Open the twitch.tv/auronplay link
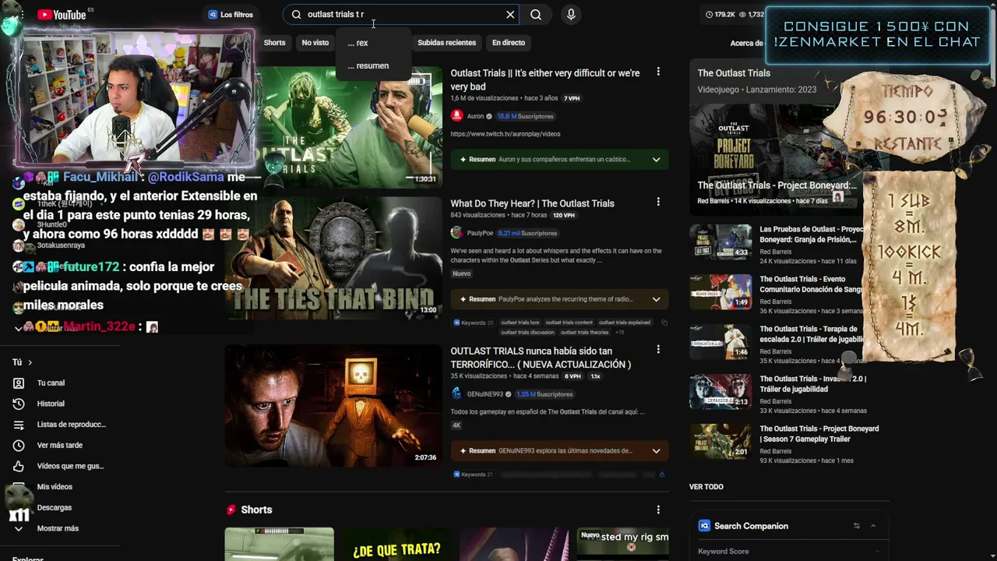This screenshot has height=561, width=997. (505, 134)
